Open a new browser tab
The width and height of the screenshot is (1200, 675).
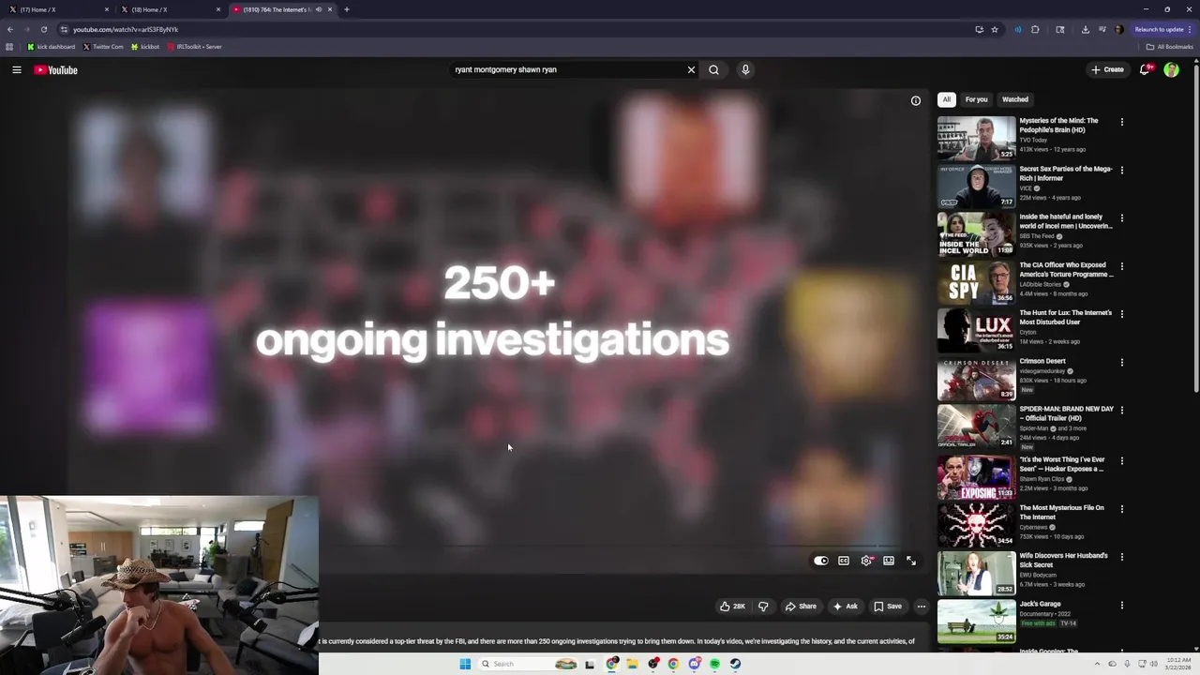[347, 9]
